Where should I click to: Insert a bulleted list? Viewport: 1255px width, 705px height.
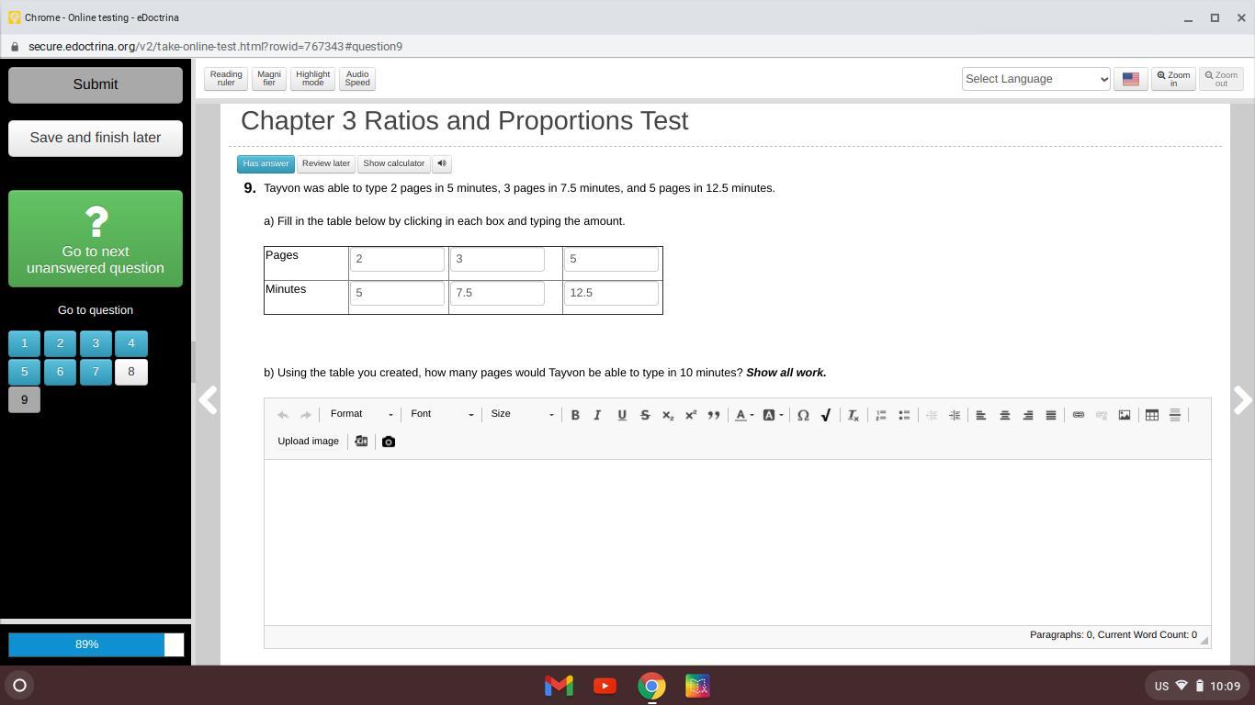904,415
